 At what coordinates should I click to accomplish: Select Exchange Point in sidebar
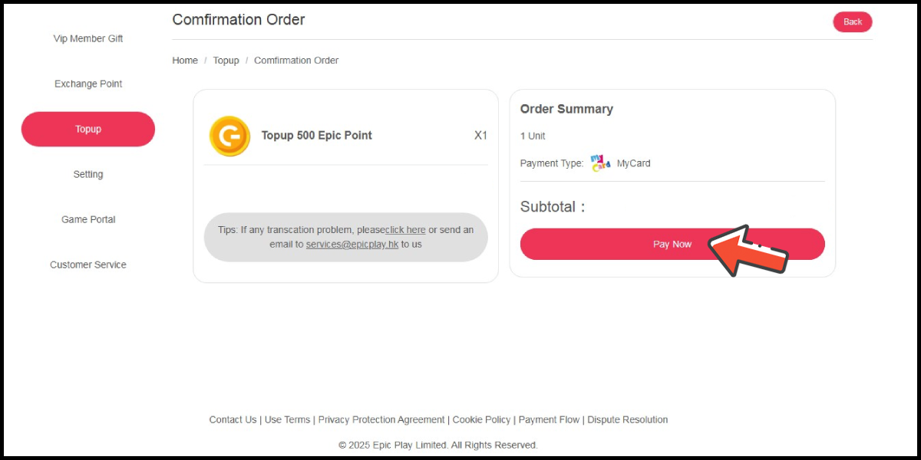(x=88, y=84)
